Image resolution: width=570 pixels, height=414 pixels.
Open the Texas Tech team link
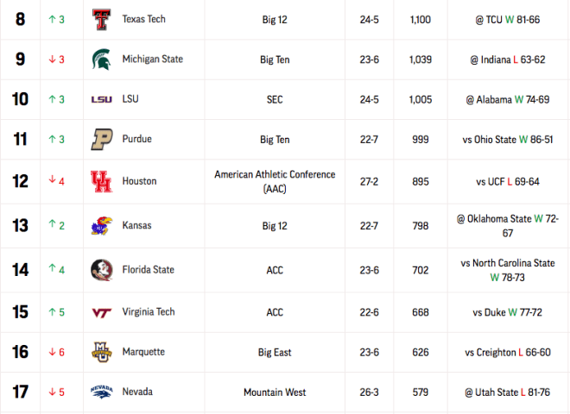coord(143,19)
